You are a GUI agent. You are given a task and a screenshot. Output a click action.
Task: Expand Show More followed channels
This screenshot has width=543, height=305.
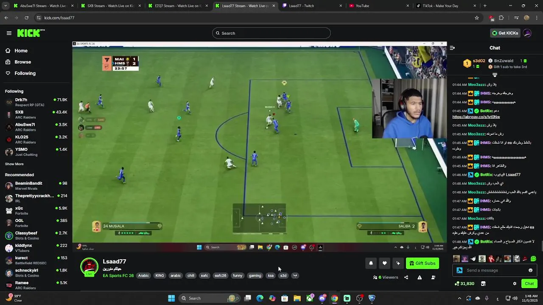pyautogui.click(x=14, y=164)
